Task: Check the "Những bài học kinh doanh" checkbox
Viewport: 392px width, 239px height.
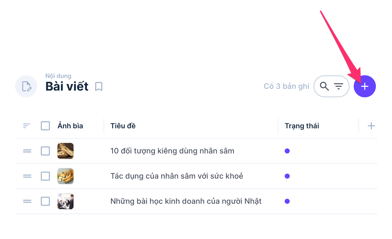Action: [45, 201]
